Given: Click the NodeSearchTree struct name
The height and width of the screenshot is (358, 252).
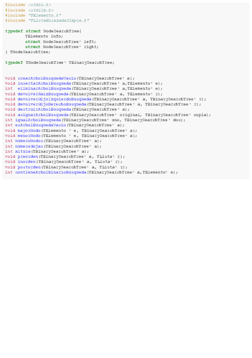Looking at the screenshot, I should click(61, 31).
